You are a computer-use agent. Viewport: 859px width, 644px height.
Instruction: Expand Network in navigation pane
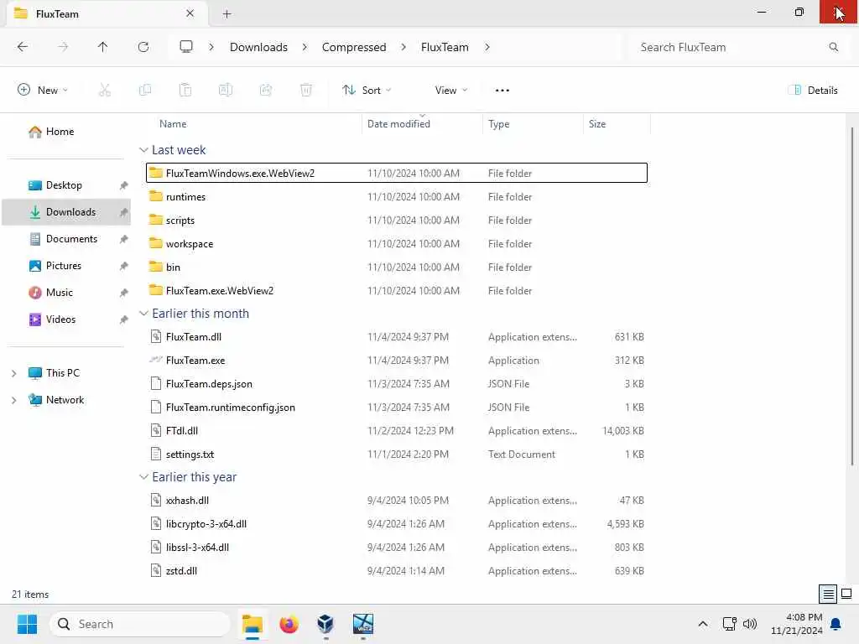[13, 400]
